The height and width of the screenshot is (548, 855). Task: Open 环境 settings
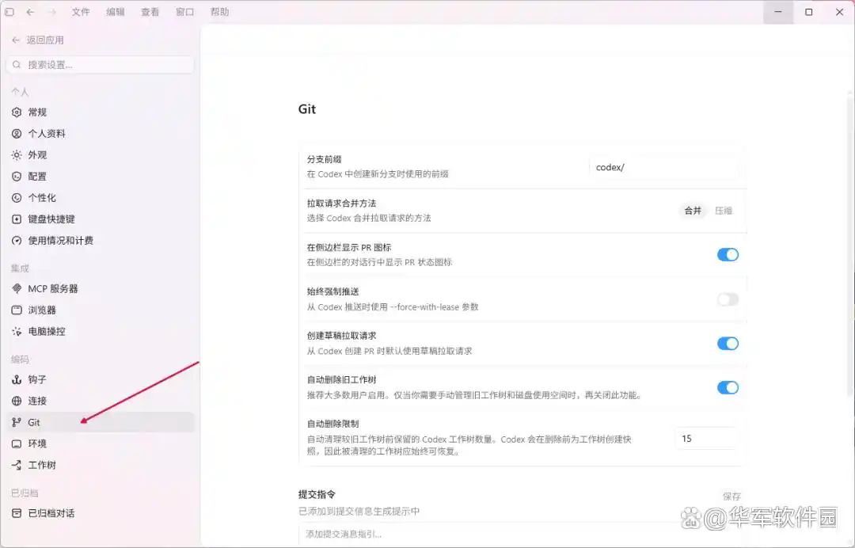tap(101, 443)
